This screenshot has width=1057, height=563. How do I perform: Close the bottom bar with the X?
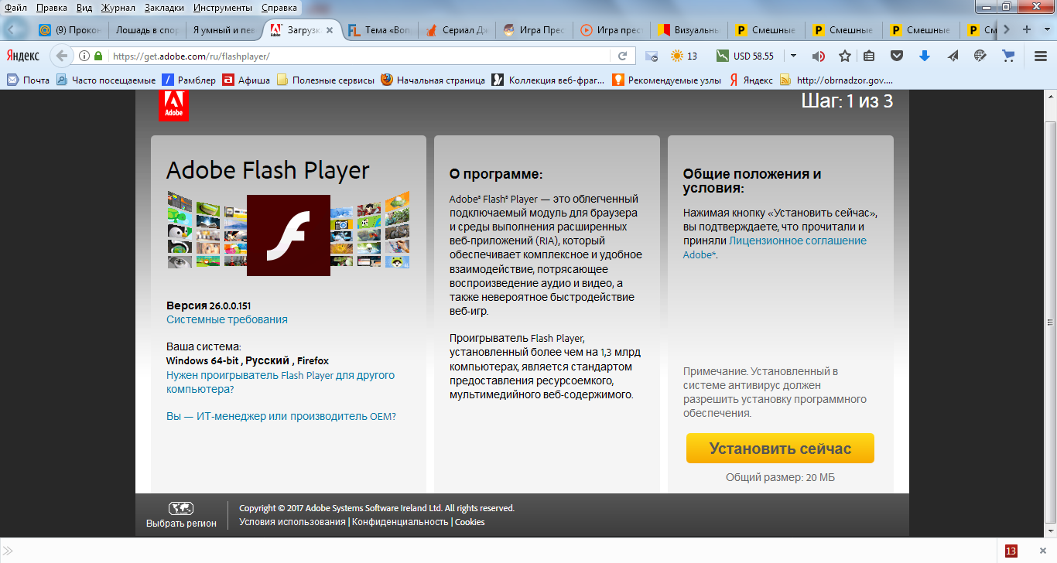[1042, 551]
